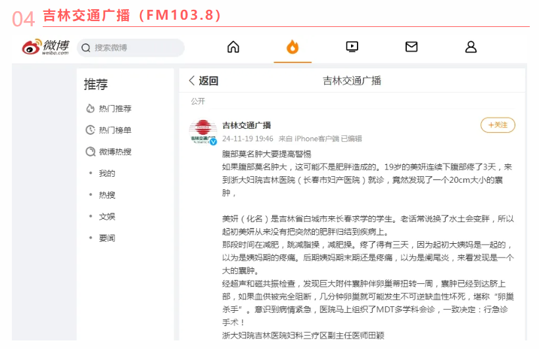Click the Weibo logo
The image size is (539, 349).
pyautogui.click(x=45, y=47)
